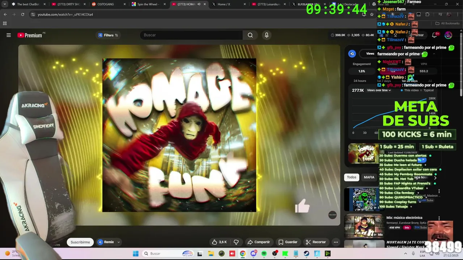463x260 pixels.
Task: Open File Explorer from taskbar
Action: (211, 253)
